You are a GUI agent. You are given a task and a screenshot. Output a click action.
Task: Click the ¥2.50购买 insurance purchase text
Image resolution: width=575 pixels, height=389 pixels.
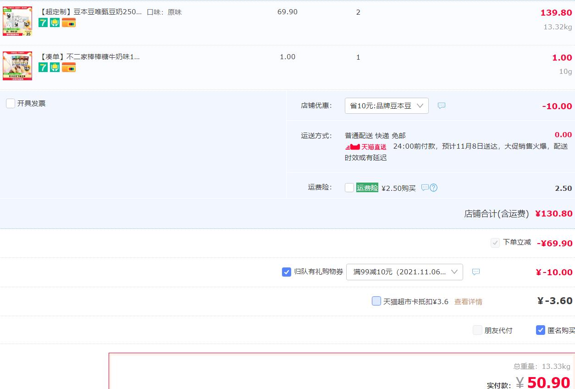[398, 188]
